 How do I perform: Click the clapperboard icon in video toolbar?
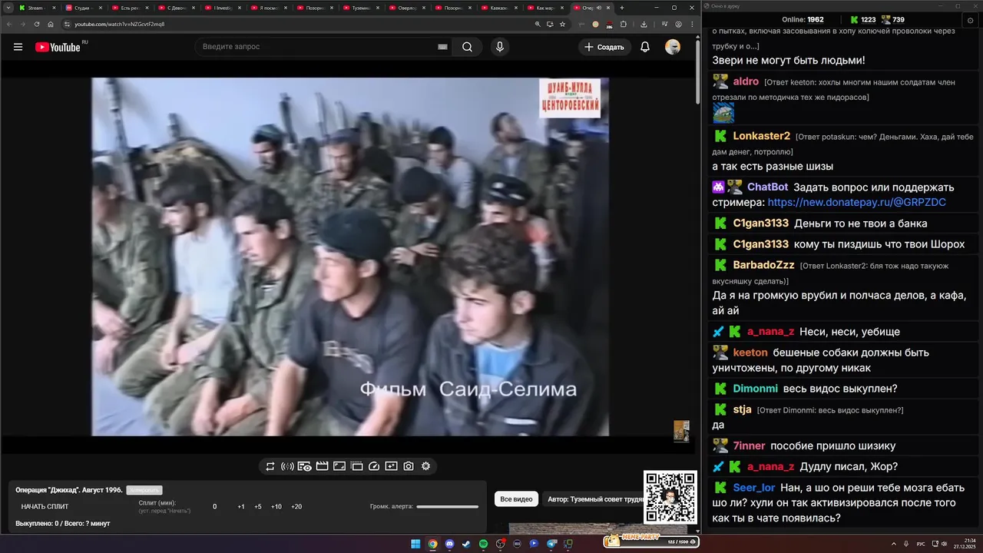pos(322,466)
